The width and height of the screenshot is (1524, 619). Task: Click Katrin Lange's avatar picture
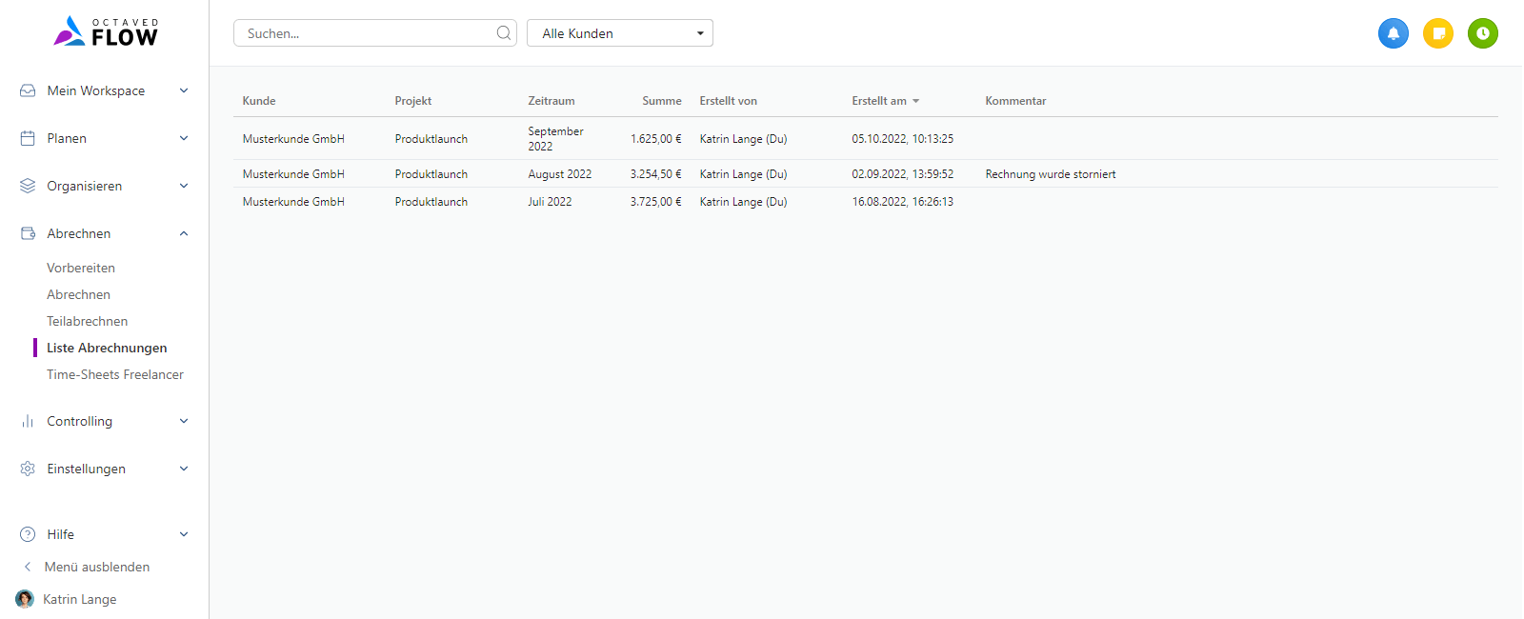tap(25, 599)
